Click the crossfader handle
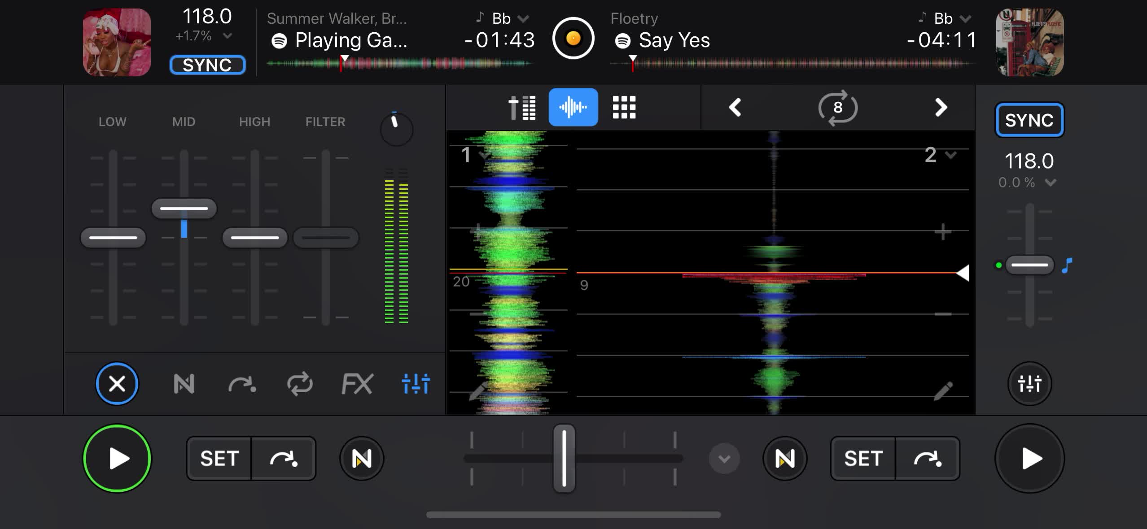The width and height of the screenshot is (1147, 529). pyautogui.click(x=564, y=459)
